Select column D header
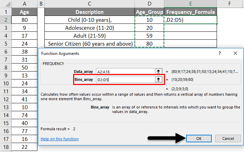The image size is (244, 152). (x=149, y=4)
